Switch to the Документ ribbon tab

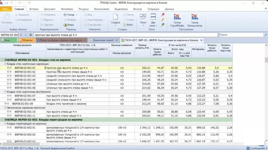(50, 9)
